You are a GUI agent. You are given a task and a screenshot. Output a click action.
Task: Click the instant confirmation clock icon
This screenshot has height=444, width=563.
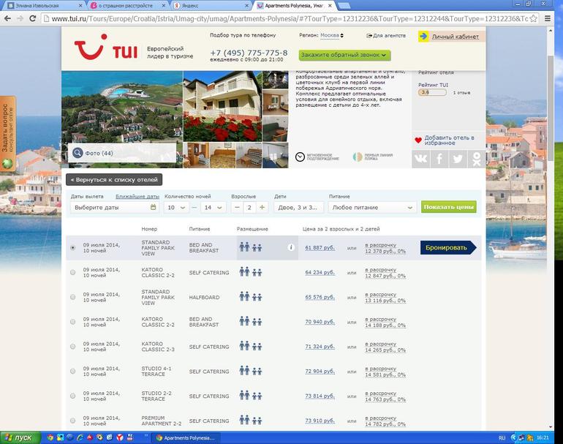point(300,157)
